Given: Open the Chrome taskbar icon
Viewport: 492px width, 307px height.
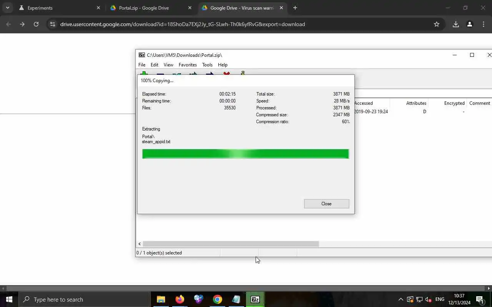Looking at the screenshot, I should tap(218, 299).
